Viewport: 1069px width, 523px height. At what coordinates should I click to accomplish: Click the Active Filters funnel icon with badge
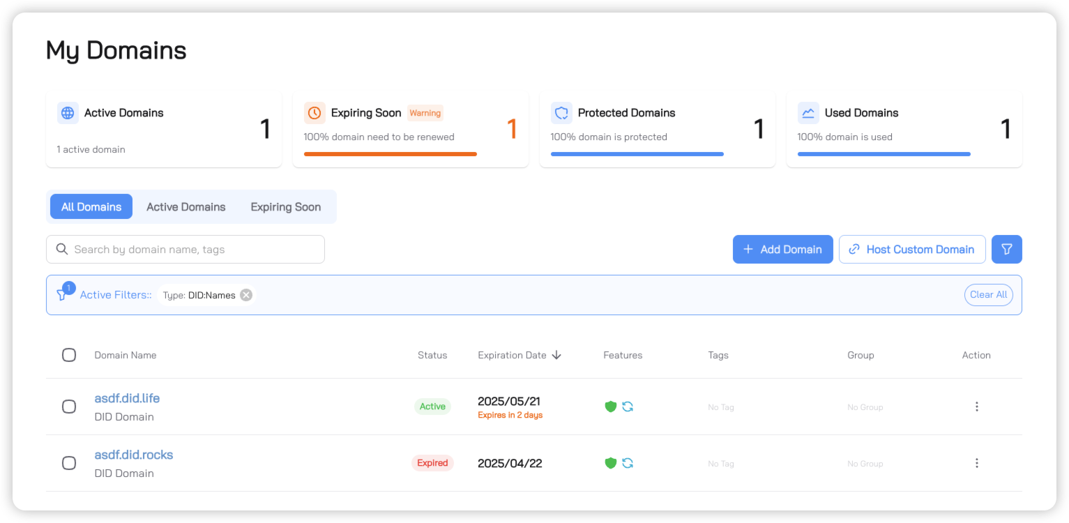point(63,294)
